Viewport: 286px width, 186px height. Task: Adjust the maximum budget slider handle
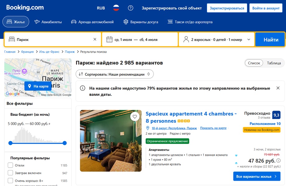(x=65, y=143)
